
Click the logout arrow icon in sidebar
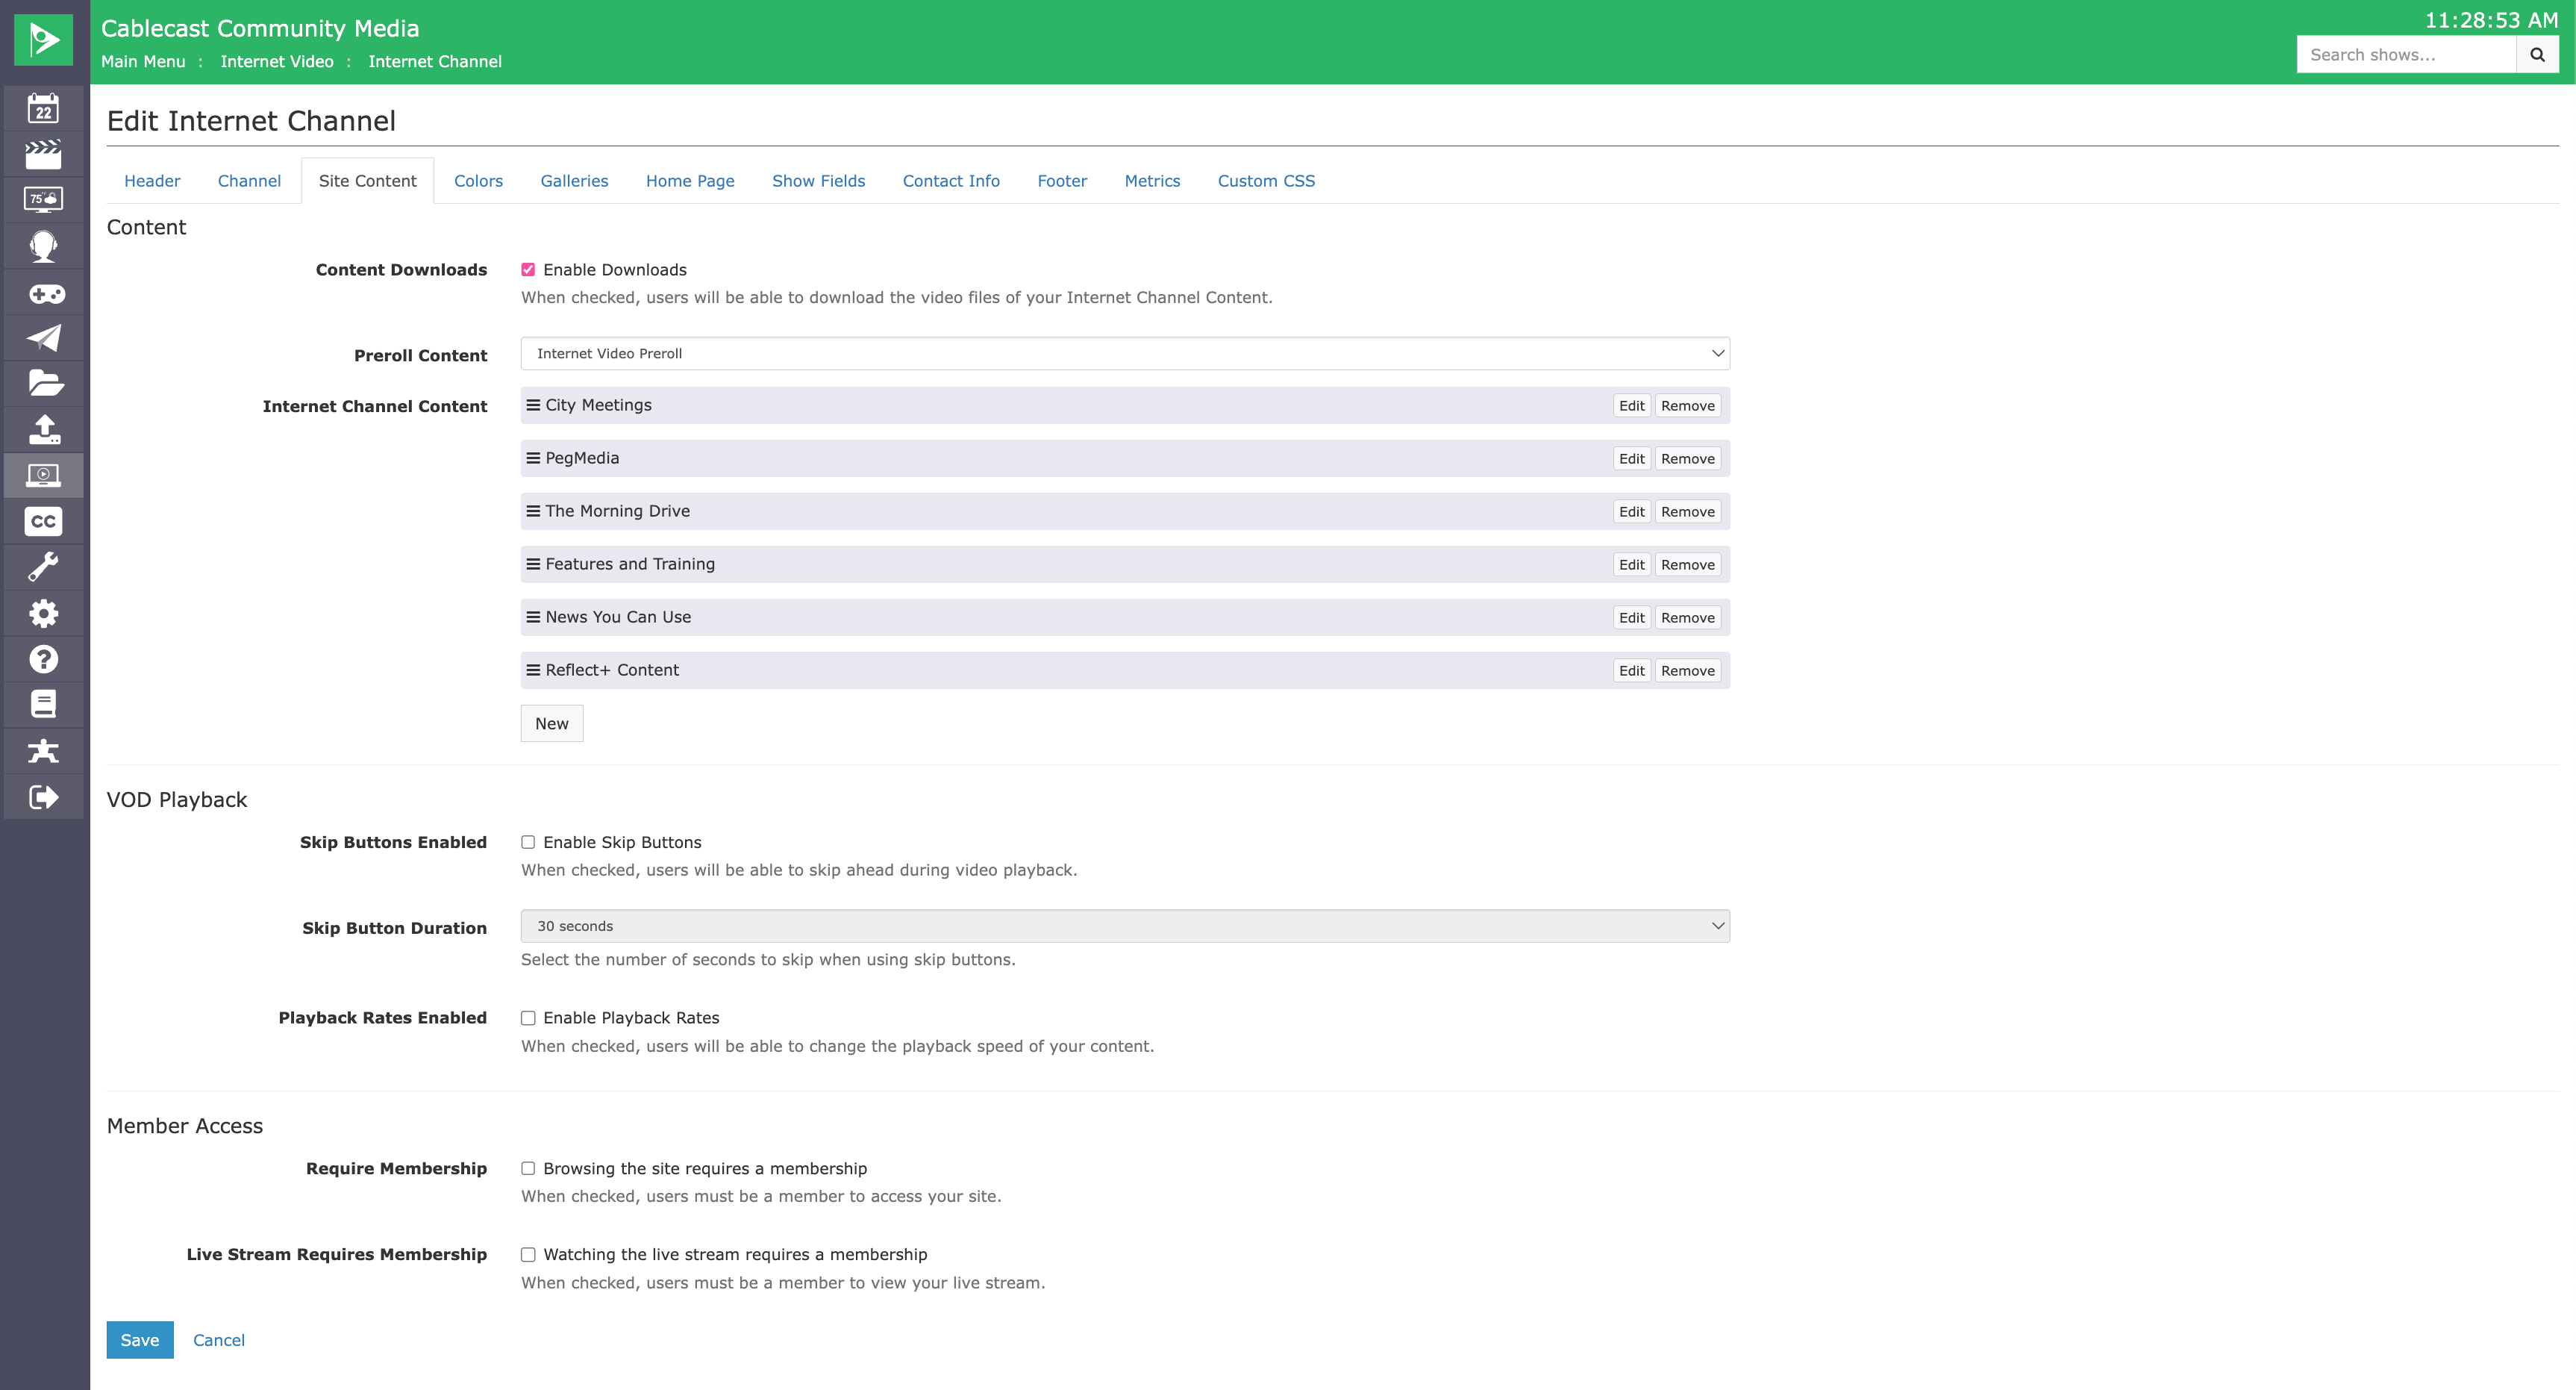click(x=43, y=797)
